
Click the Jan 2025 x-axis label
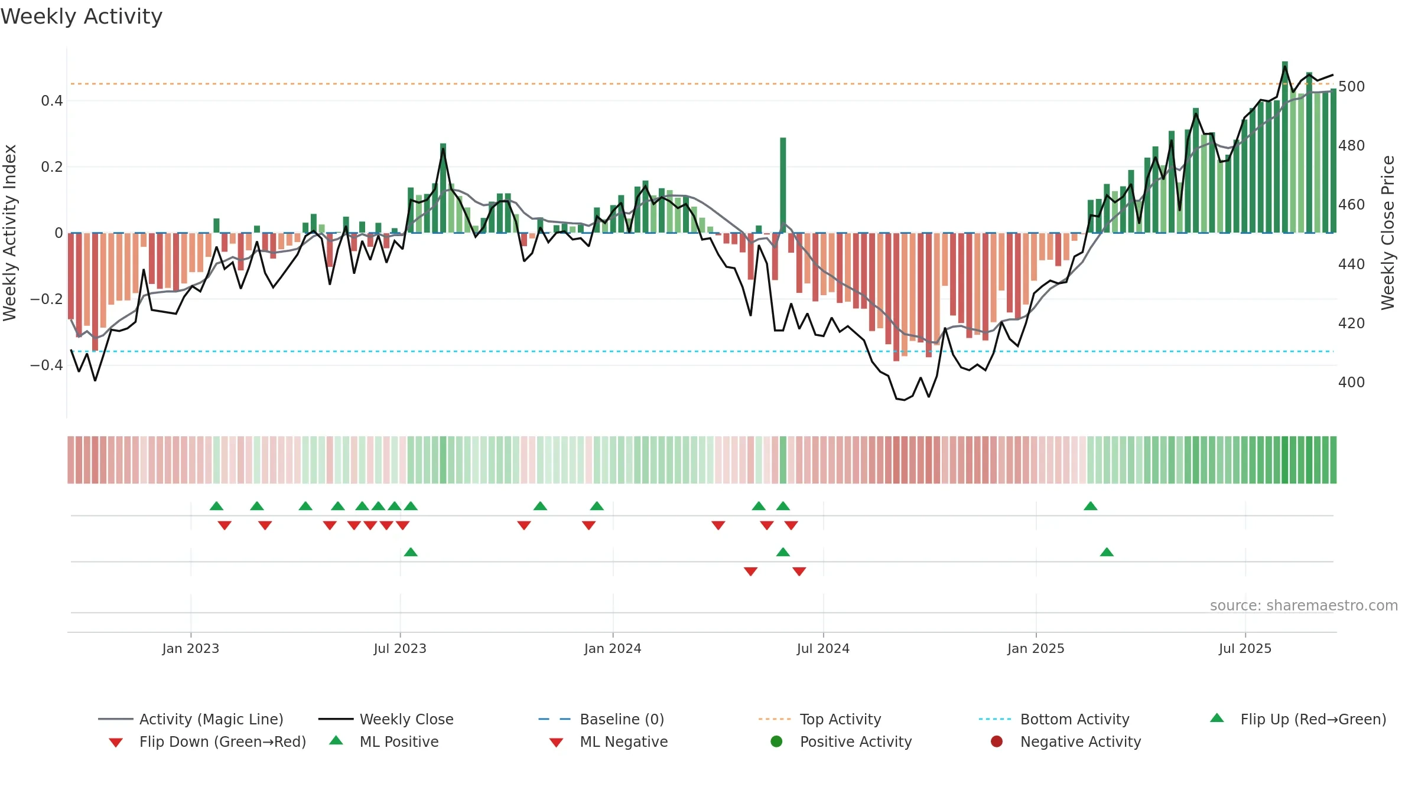tap(1036, 648)
